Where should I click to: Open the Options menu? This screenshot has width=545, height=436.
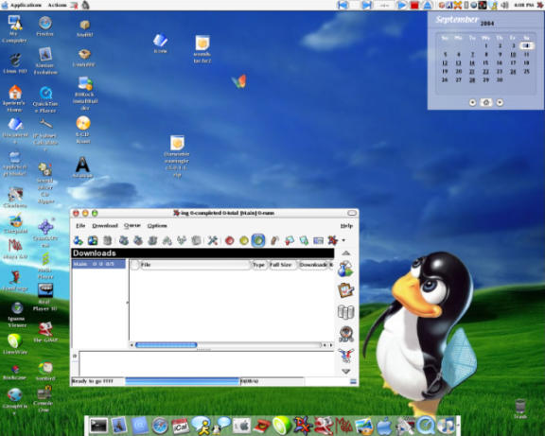(157, 225)
